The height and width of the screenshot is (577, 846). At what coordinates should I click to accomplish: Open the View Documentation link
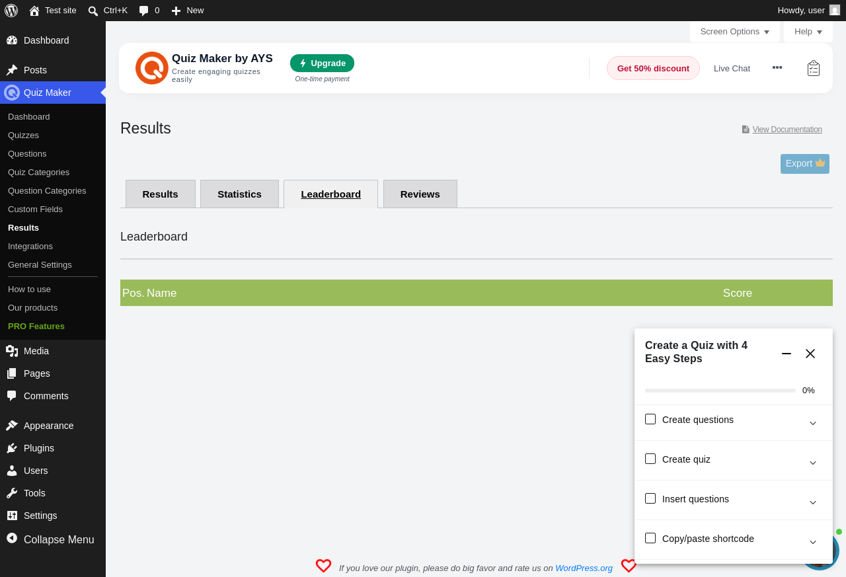pyautogui.click(x=787, y=130)
